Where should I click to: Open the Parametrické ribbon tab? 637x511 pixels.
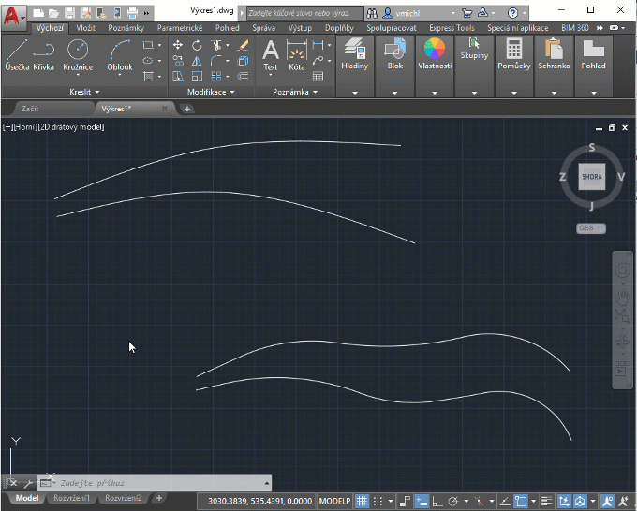tap(180, 28)
